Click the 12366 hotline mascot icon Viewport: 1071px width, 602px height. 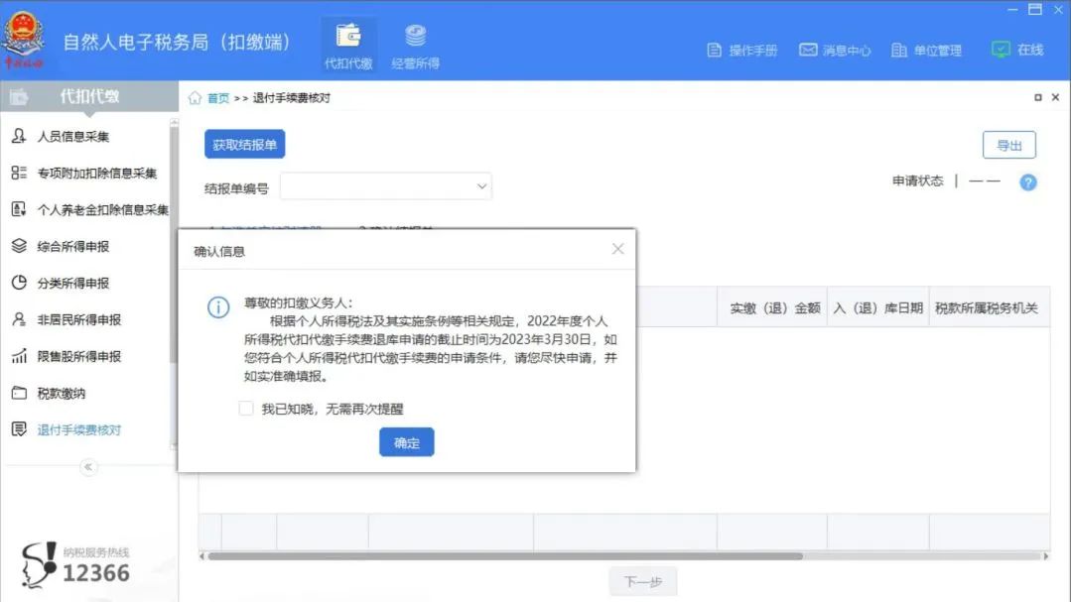pos(38,565)
